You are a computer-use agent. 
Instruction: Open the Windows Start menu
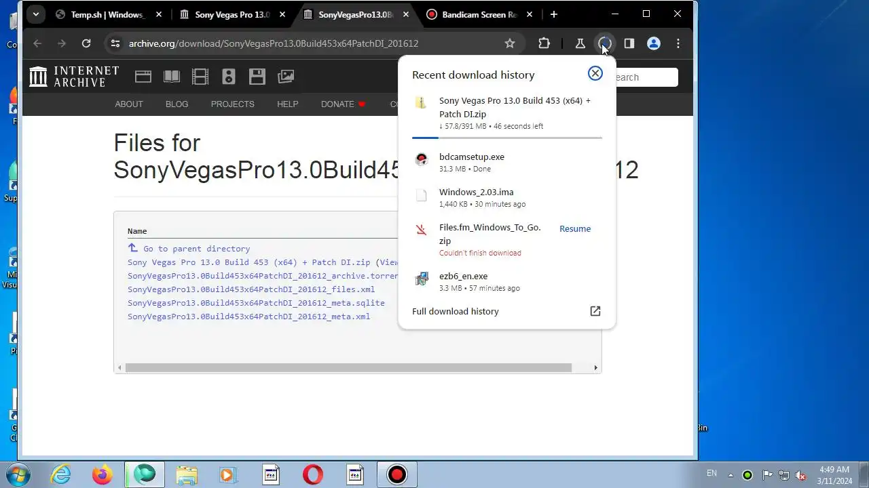click(17, 474)
